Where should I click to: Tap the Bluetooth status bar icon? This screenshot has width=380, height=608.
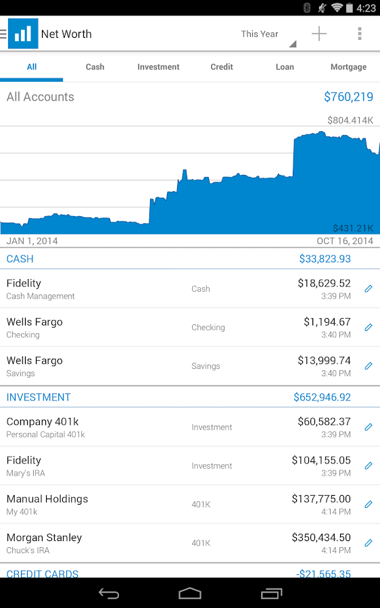pos(307,7)
